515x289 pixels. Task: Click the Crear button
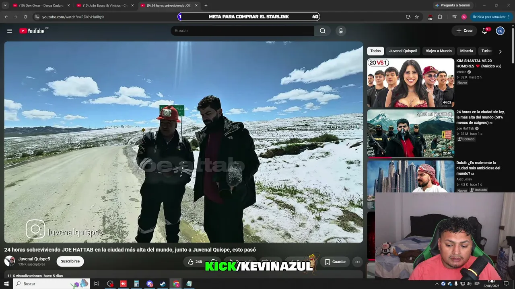464,31
